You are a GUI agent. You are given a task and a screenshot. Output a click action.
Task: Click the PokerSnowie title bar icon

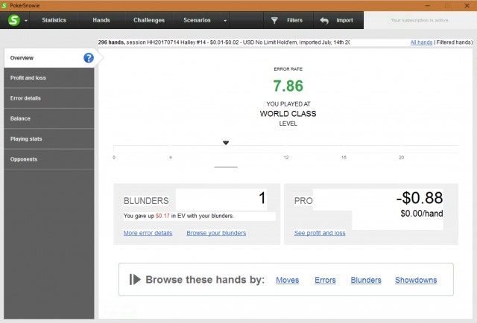(4, 5)
